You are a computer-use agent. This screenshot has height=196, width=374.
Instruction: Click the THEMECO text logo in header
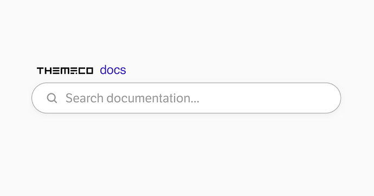coord(65,71)
